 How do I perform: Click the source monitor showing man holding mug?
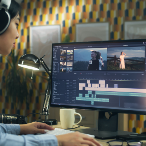pyautogui.click(x=90, y=59)
